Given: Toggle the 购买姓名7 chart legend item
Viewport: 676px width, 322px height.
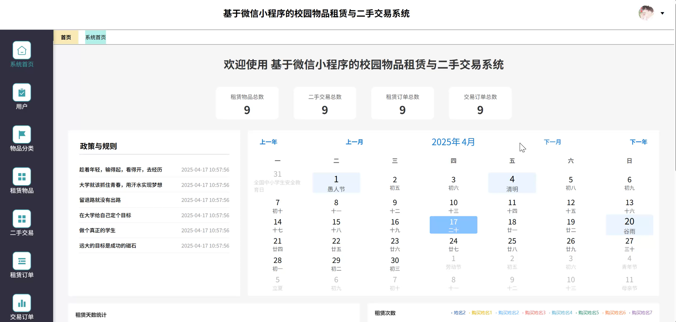Looking at the screenshot, I should point(641,313).
